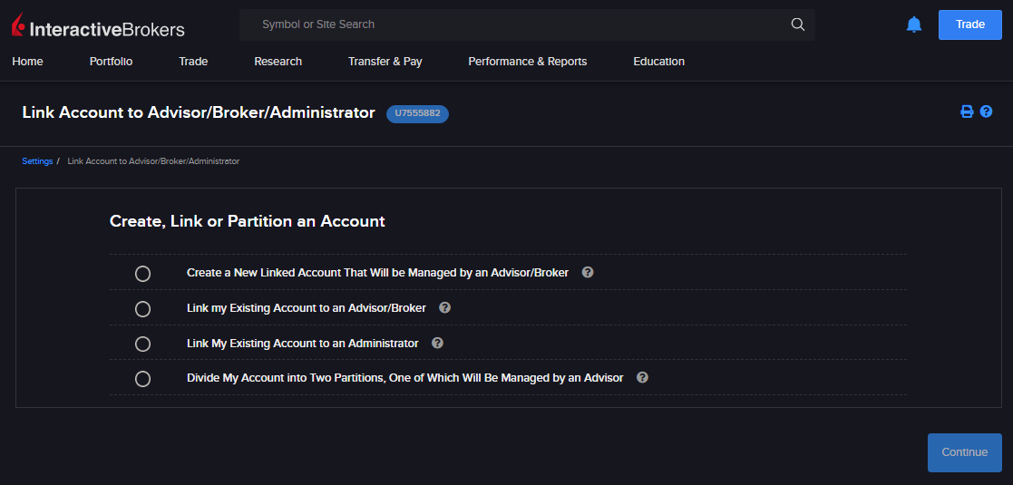Viewport: 1013px width, 485px height.
Task: Open page help question mark icon
Action: (986, 112)
